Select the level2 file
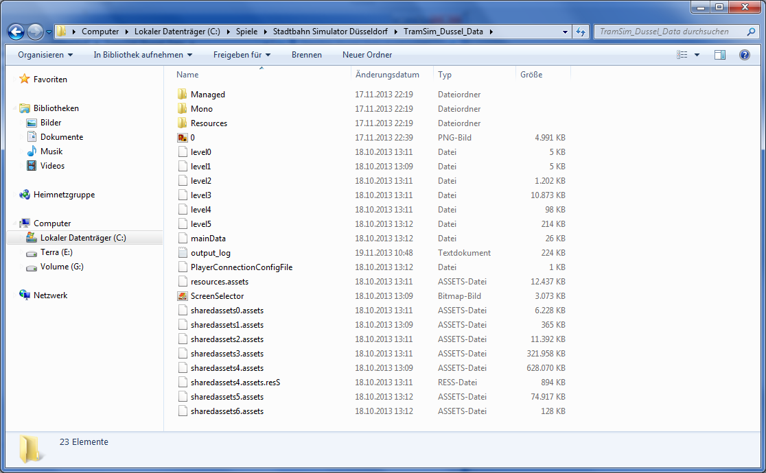766x473 pixels. (x=201, y=180)
